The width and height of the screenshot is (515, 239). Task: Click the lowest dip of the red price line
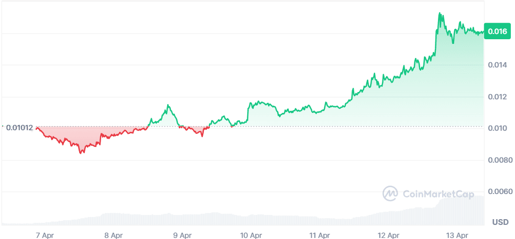click(81, 153)
